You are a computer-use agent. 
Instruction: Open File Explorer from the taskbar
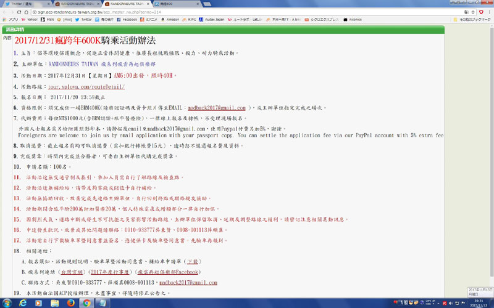pyautogui.click(x=54, y=303)
